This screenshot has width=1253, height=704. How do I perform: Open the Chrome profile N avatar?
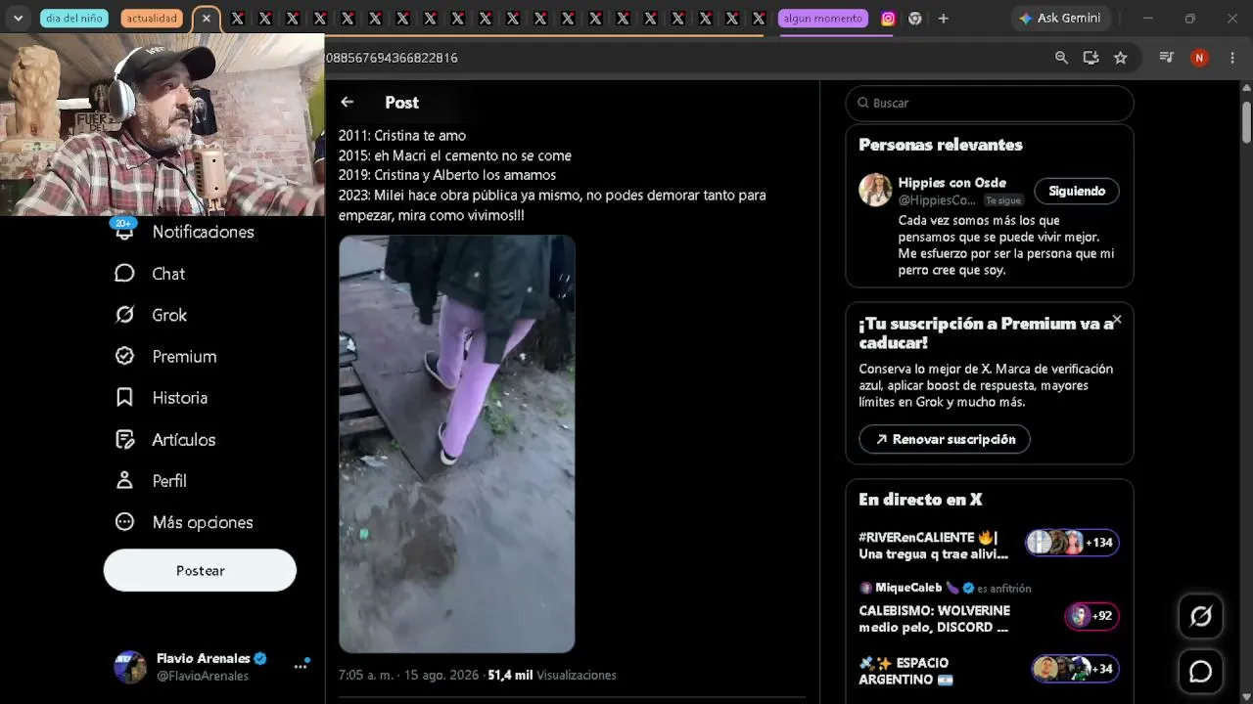point(1199,58)
